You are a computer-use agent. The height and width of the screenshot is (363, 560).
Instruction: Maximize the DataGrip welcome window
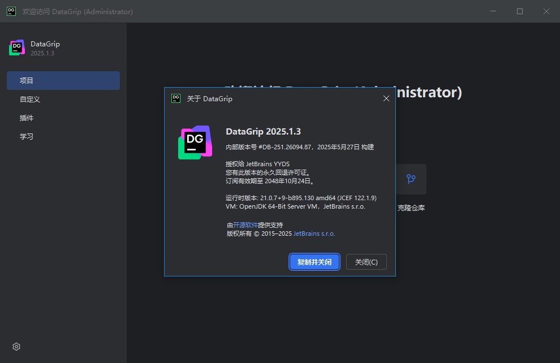tap(520, 11)
